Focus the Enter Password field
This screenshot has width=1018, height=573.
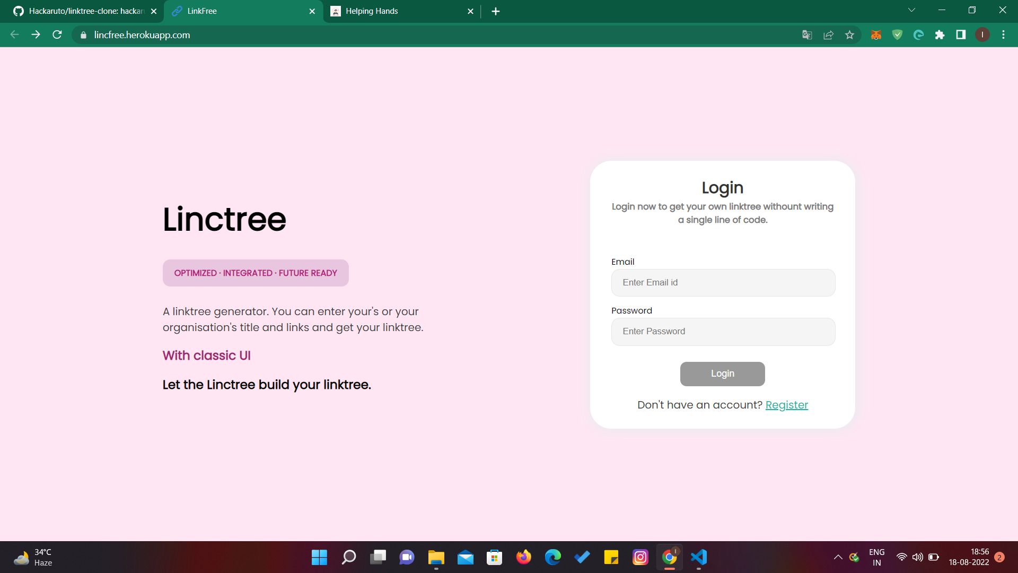(x=723, y=332)
